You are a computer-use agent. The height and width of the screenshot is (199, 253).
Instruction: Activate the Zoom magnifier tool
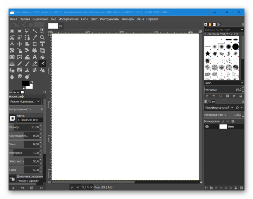pos(42,38)
